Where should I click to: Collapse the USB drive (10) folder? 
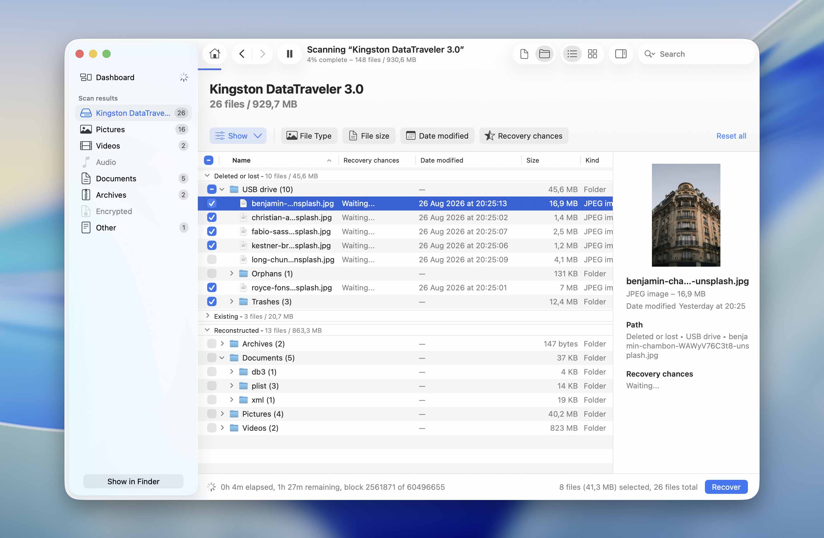[222, 189]
